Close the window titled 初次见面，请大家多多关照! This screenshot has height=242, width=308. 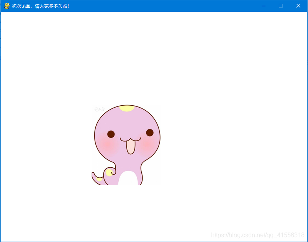298,6
